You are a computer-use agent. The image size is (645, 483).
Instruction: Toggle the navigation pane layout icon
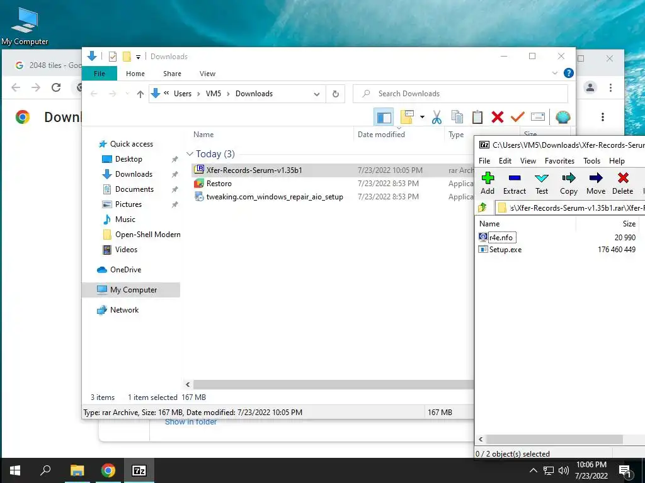[384, 117]
